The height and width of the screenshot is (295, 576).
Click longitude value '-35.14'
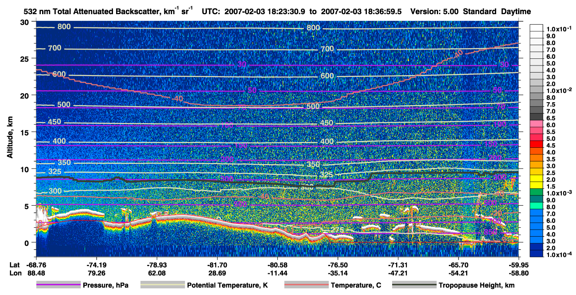coord(338,273)
